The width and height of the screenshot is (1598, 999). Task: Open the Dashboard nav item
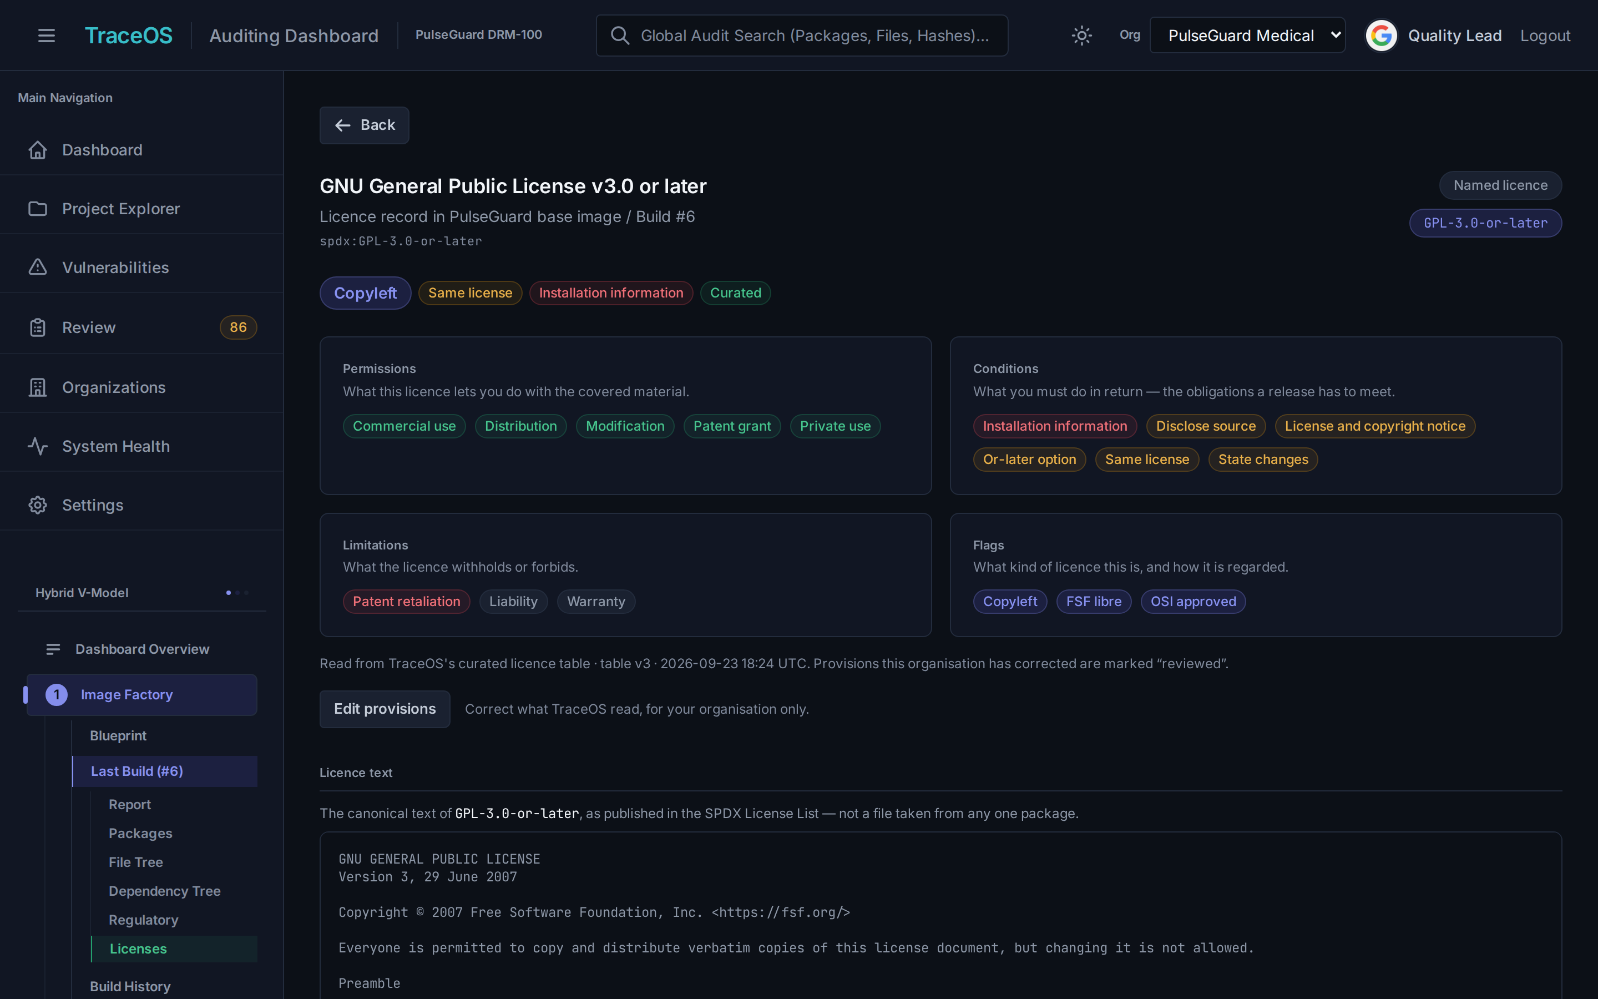click(x=141, y=150)
